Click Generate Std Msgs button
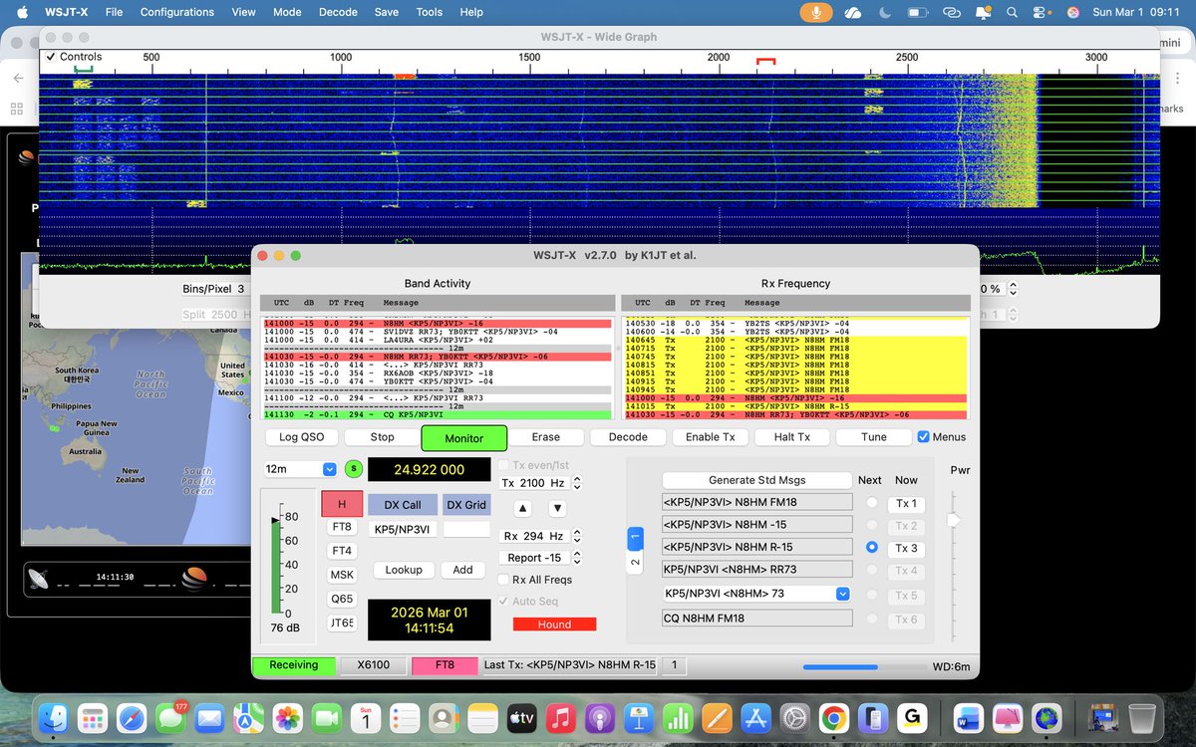1196x747 pixels. coord(756,480)
